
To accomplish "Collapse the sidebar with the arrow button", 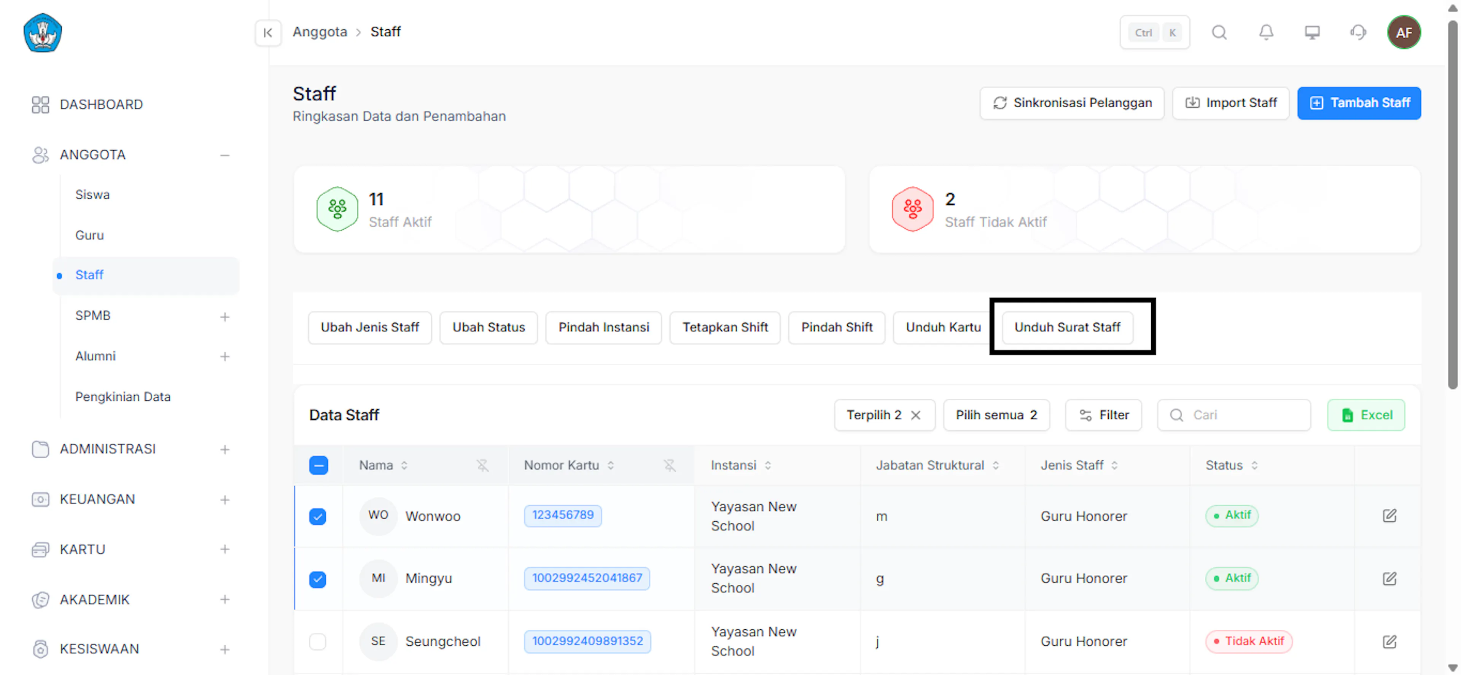I will click(268, 32).
